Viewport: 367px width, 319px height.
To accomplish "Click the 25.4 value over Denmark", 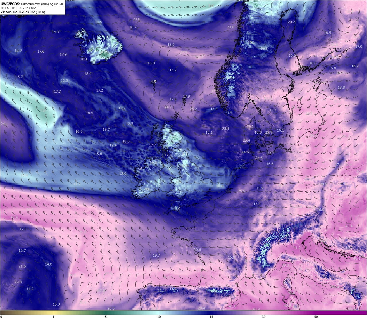I will pos(246,140).
